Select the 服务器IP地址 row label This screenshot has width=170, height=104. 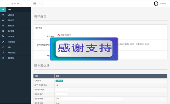pyautogui.click(x=39, y=90)
